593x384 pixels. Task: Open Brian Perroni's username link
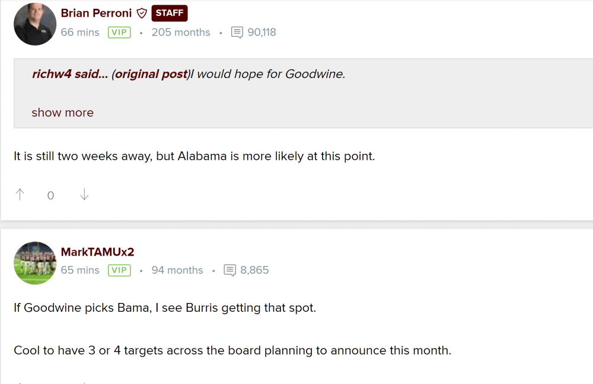coord(95,13)
